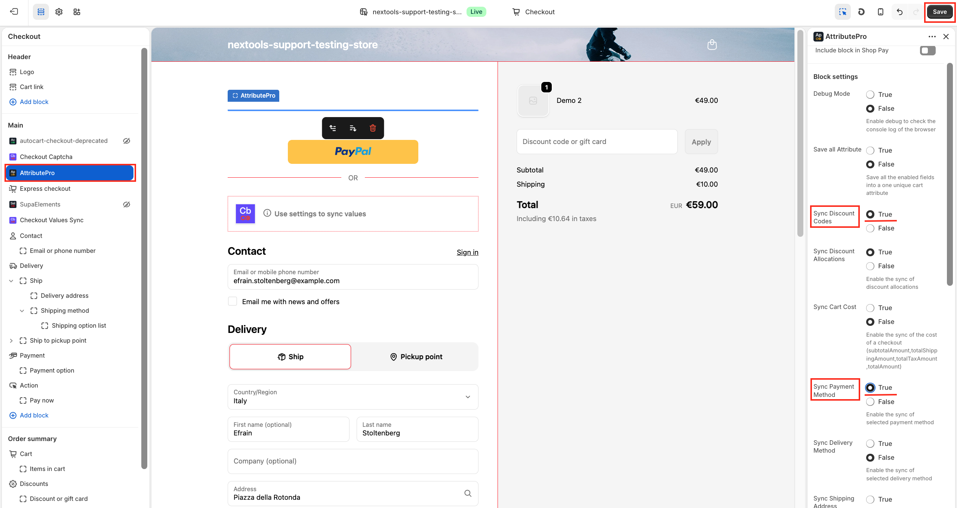Select Checkout Values Sync in sidebar
Viewport: 957px width, 508px height.
[52, 220]
